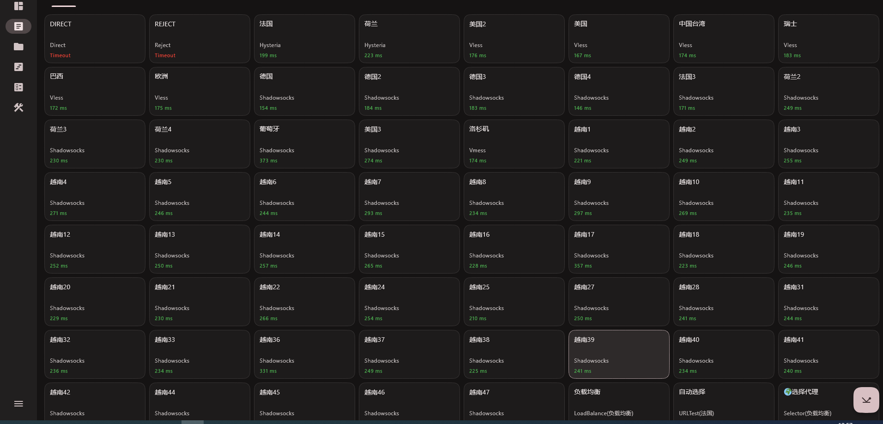Select the 德国4 node at 146 ms
The height and width of the screenshot is (424, 883).
[x=619, y=91]
